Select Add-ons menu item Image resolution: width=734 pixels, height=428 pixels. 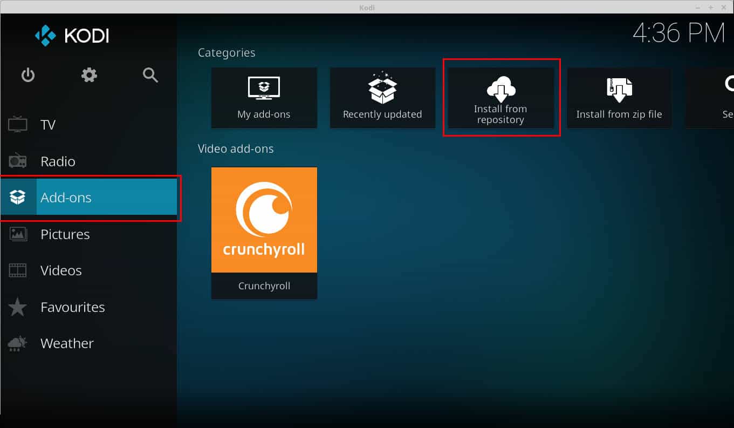(89, 197)
